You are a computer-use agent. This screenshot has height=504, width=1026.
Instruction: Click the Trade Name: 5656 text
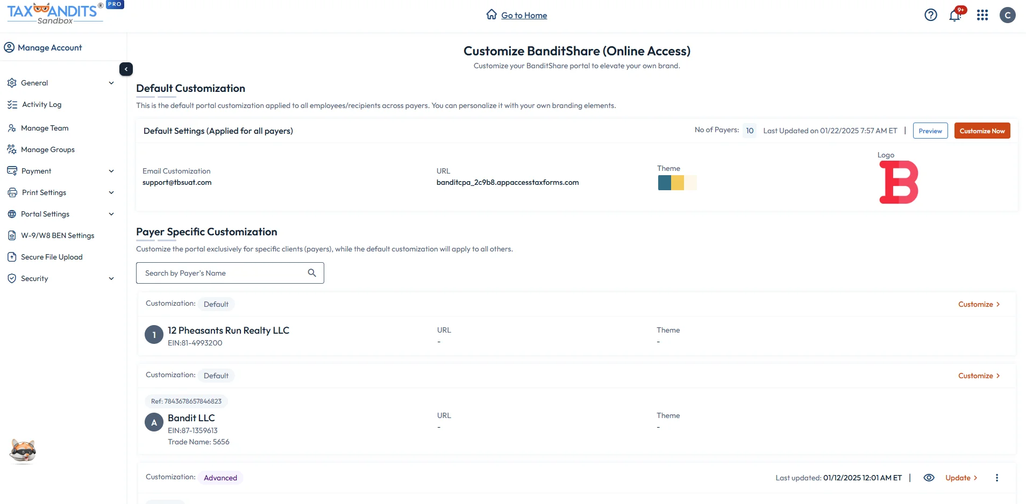click(x=198, y=442)
